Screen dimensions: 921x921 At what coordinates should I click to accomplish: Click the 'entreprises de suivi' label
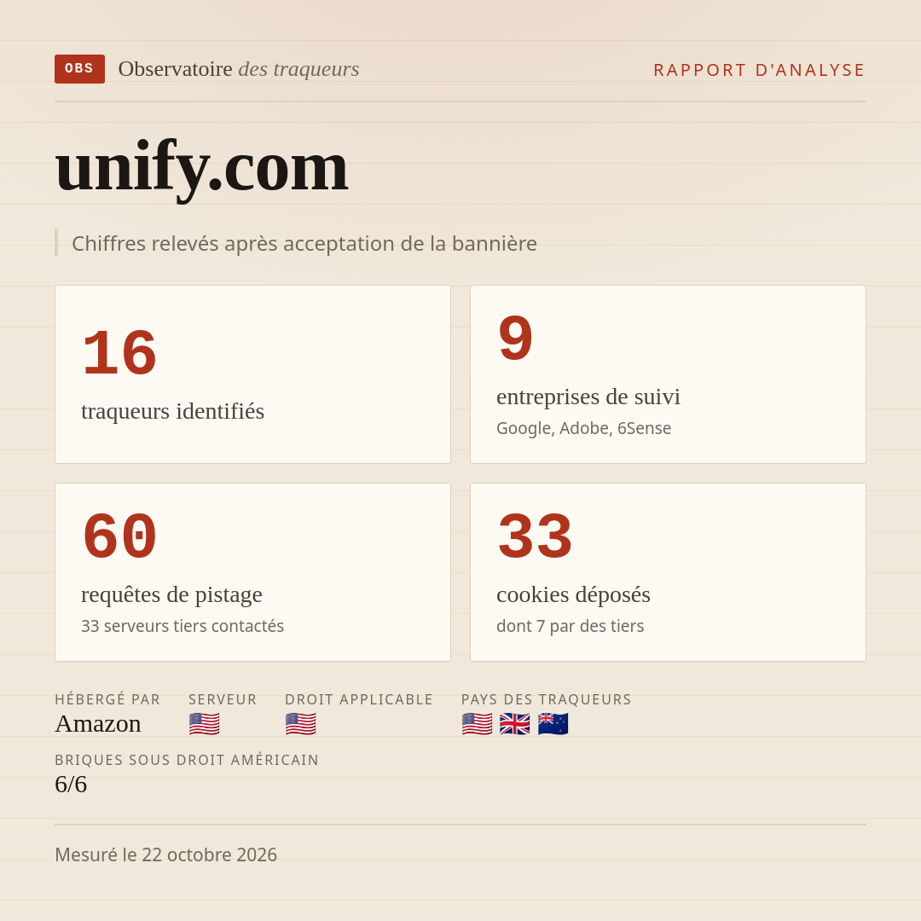pos(588,397)
